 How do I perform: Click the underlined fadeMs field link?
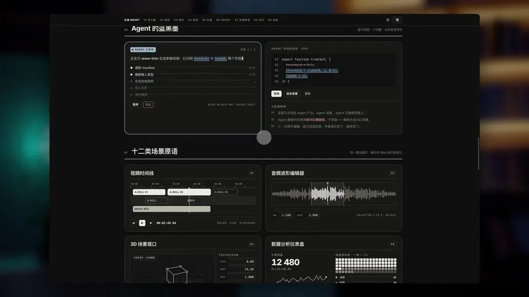coord(220,59)
